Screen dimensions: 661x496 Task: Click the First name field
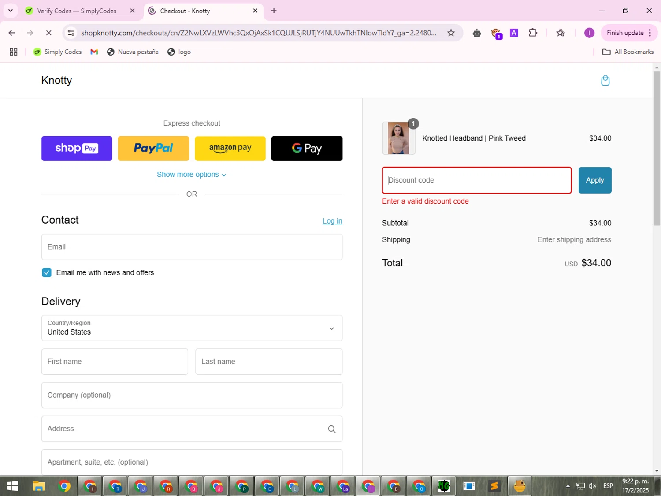point(115,362)
